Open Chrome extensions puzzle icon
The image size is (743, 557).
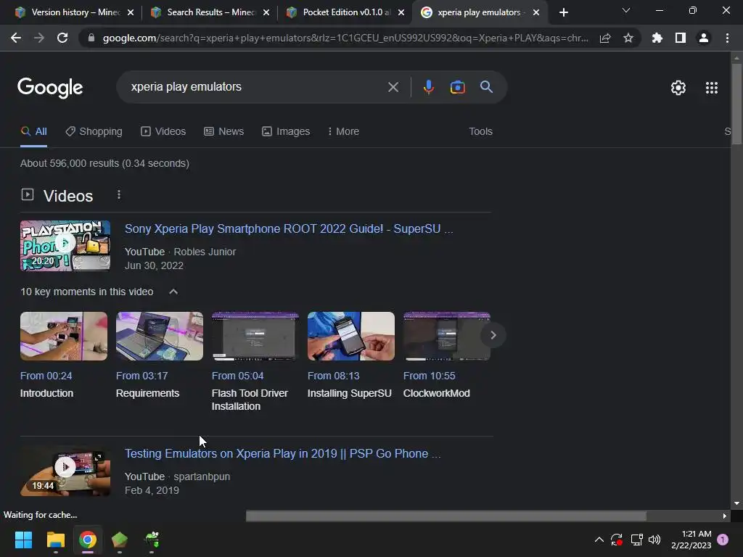click(x=657, y=38)
